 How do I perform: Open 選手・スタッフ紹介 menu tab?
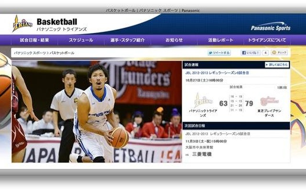pos(128,40)
